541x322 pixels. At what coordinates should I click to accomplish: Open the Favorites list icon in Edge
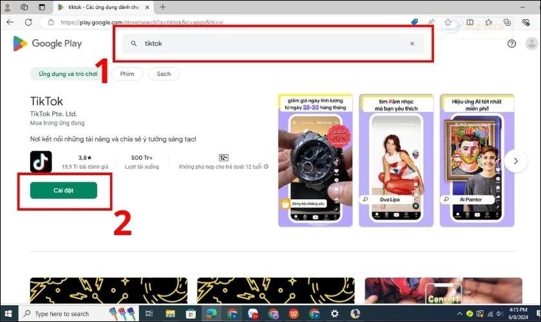click(489, 22)
